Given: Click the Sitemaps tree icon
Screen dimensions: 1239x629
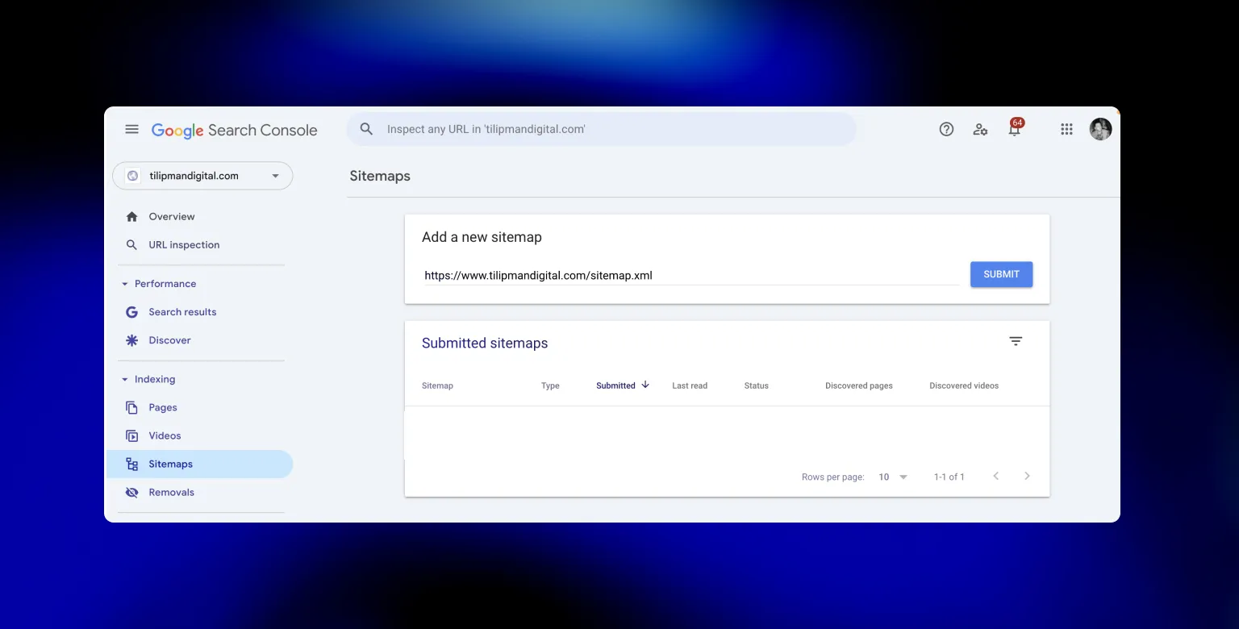Looking at the screenshot, I should click(x=131, y=464).
